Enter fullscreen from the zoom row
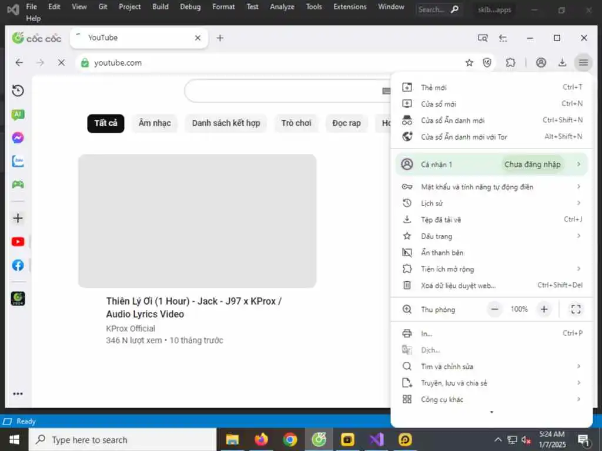The height and width of the screenshot is (451, 602). point(576,309)
